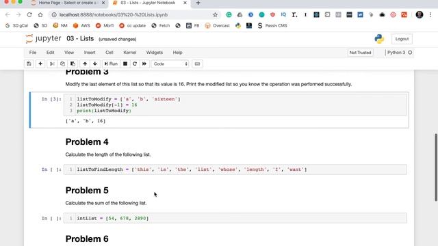Run the selected cell
This screenshot has height=246, width=438.
pos(111,64)
